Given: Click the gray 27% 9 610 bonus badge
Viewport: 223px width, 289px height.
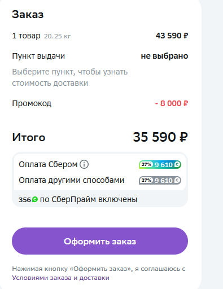Looking at the screenshot, I should (x=160, y=181).
